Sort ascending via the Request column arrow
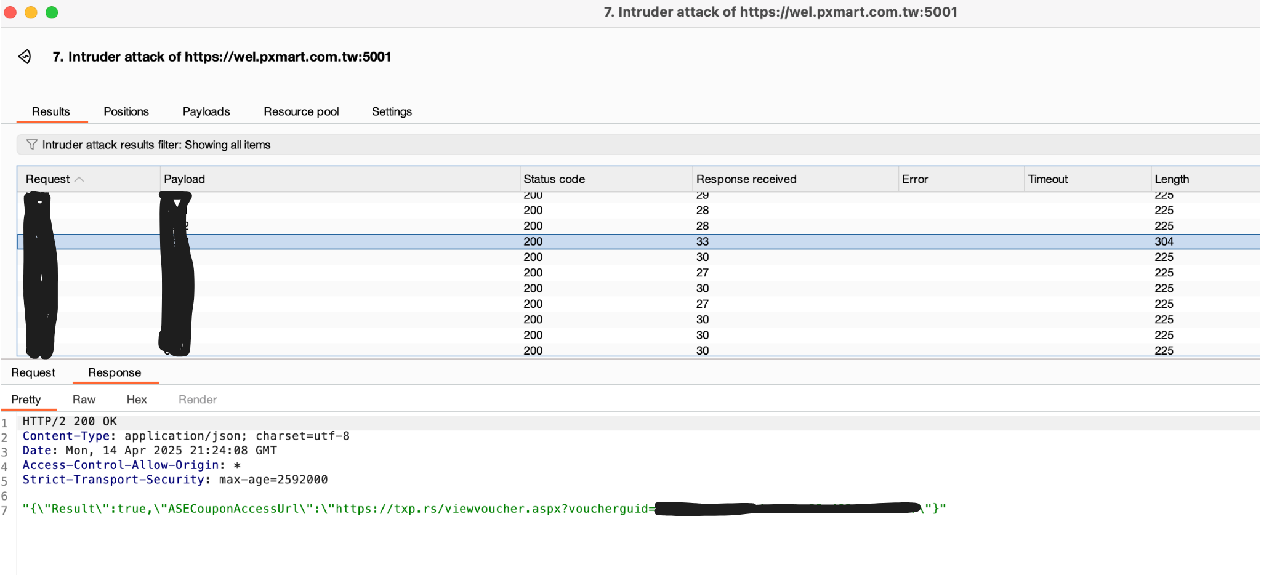This screenshot has width=1261, height=575. (79, 179)
